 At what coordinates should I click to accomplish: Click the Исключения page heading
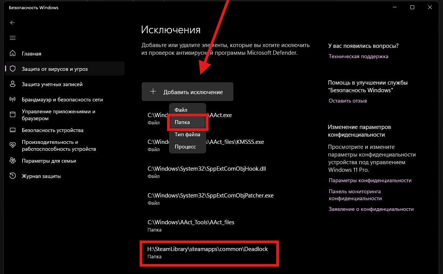pos(171,29)
